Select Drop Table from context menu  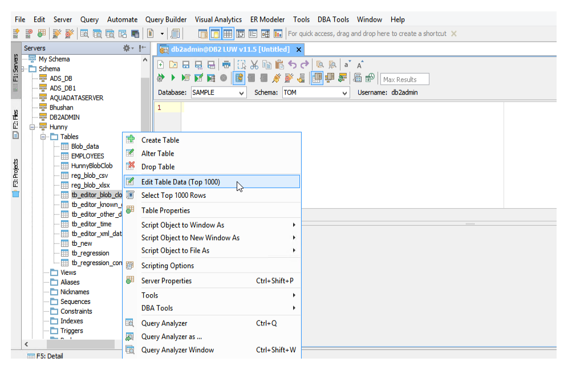pyautogui.click(x=158, y=167)
